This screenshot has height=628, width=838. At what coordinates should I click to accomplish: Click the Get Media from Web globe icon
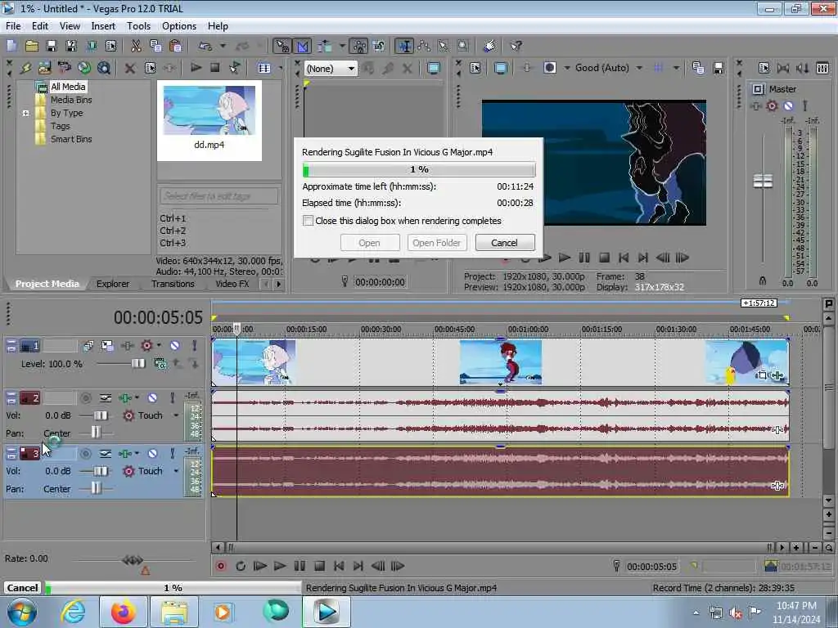point(84,68)
